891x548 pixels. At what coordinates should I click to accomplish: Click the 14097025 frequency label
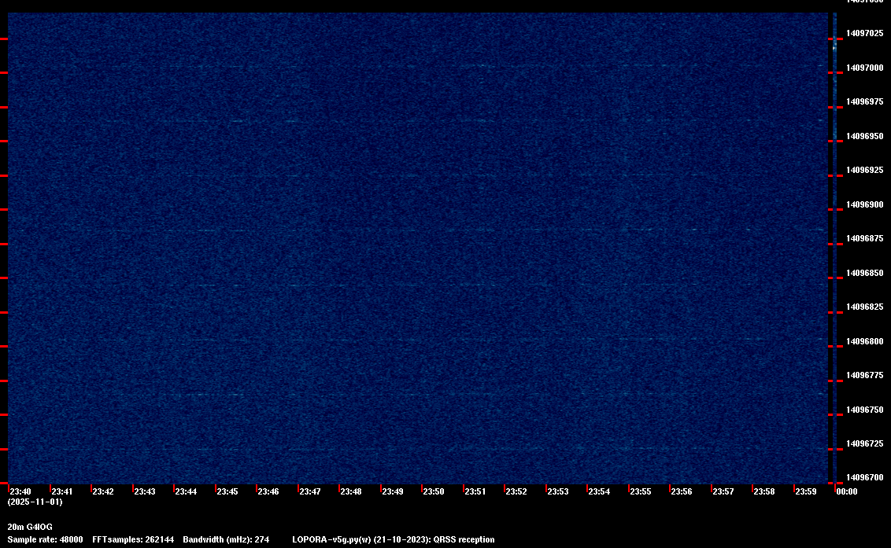pos(865,34)
